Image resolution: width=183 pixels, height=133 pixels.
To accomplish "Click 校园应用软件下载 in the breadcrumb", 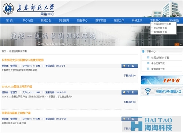I will [x=18, y=51].
